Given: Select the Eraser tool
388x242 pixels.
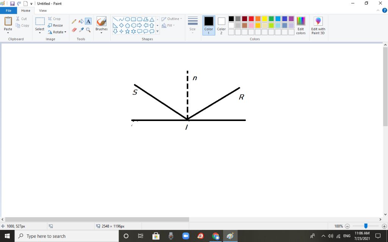Looking at the screenshot, I should (74, 30).
